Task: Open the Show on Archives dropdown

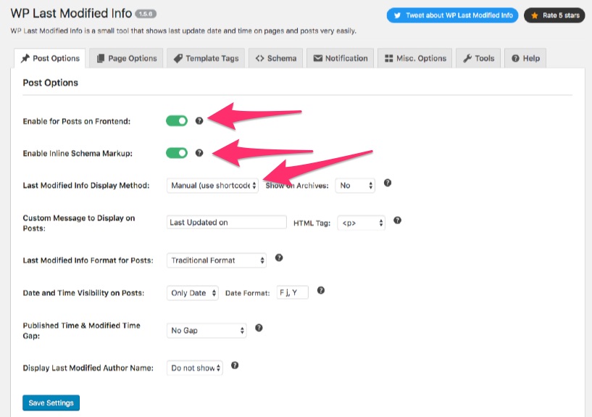Action: pos(355,186)
